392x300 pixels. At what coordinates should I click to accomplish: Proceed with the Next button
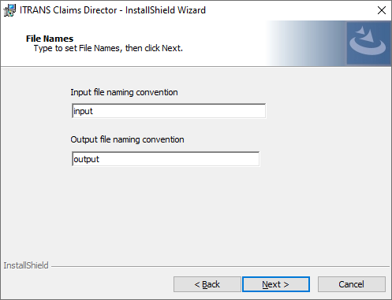(x=276, y=284)
